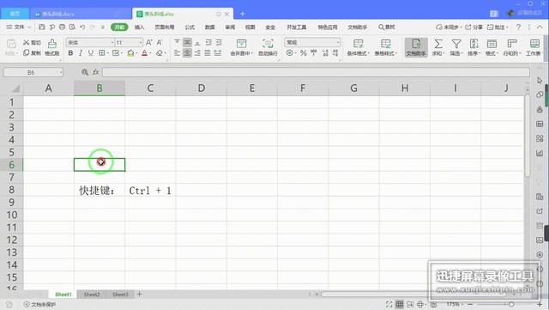Expand the font color dropdown arrow
Screen dimensions: 549x310
tap(151, 53)
